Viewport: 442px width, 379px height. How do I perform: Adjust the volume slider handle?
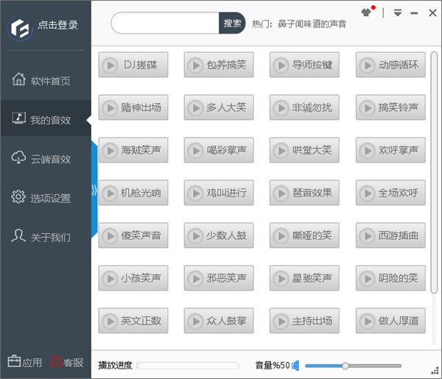(x=345, y=366)
